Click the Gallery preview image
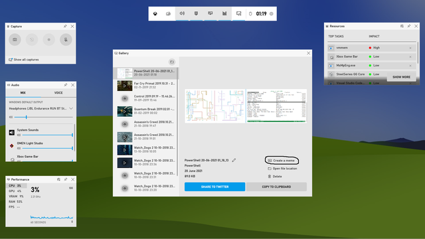 [x=246, y=106]
